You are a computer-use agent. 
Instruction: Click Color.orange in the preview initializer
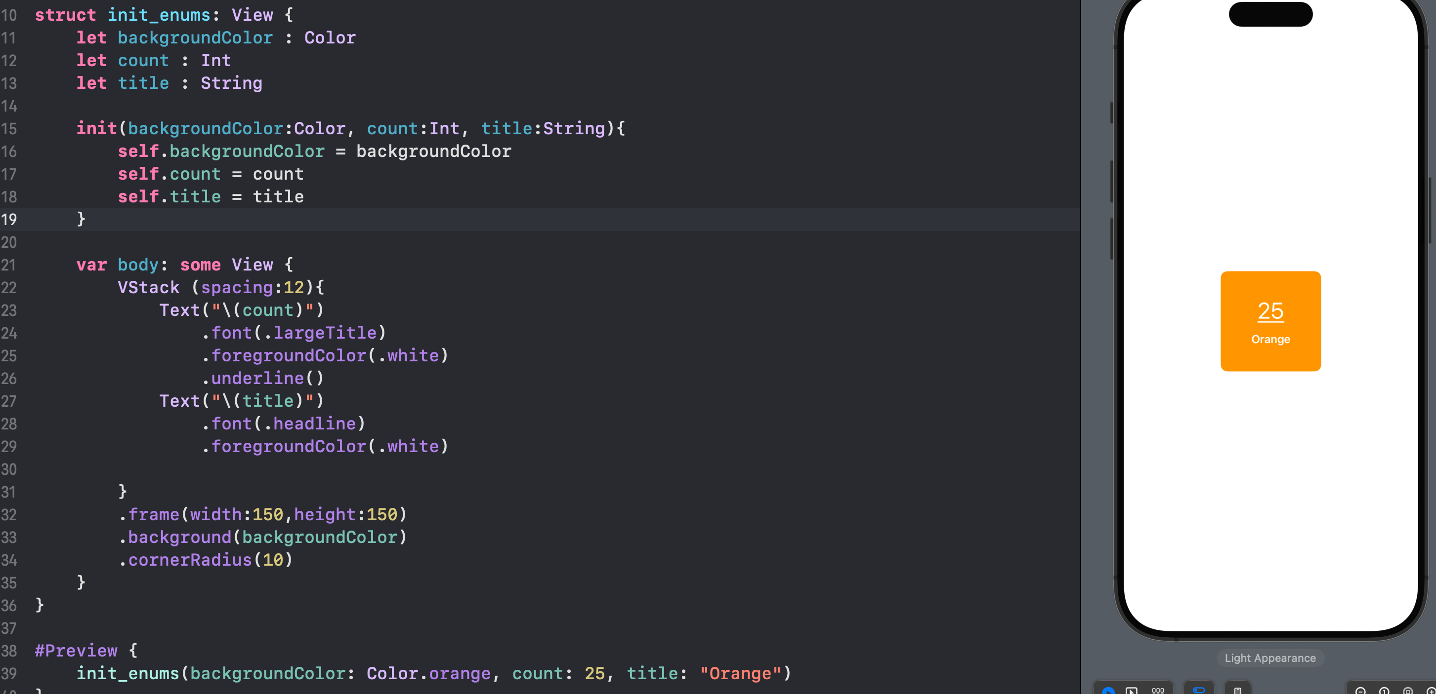tap(429, 673)
